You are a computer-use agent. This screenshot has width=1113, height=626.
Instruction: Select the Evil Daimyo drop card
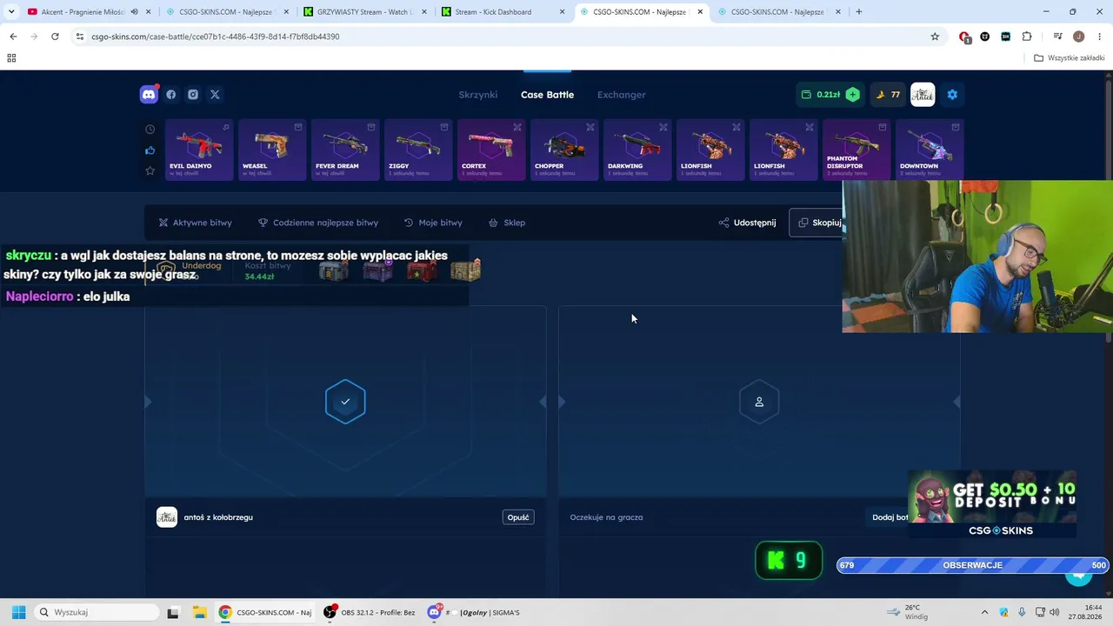[199, 150]
